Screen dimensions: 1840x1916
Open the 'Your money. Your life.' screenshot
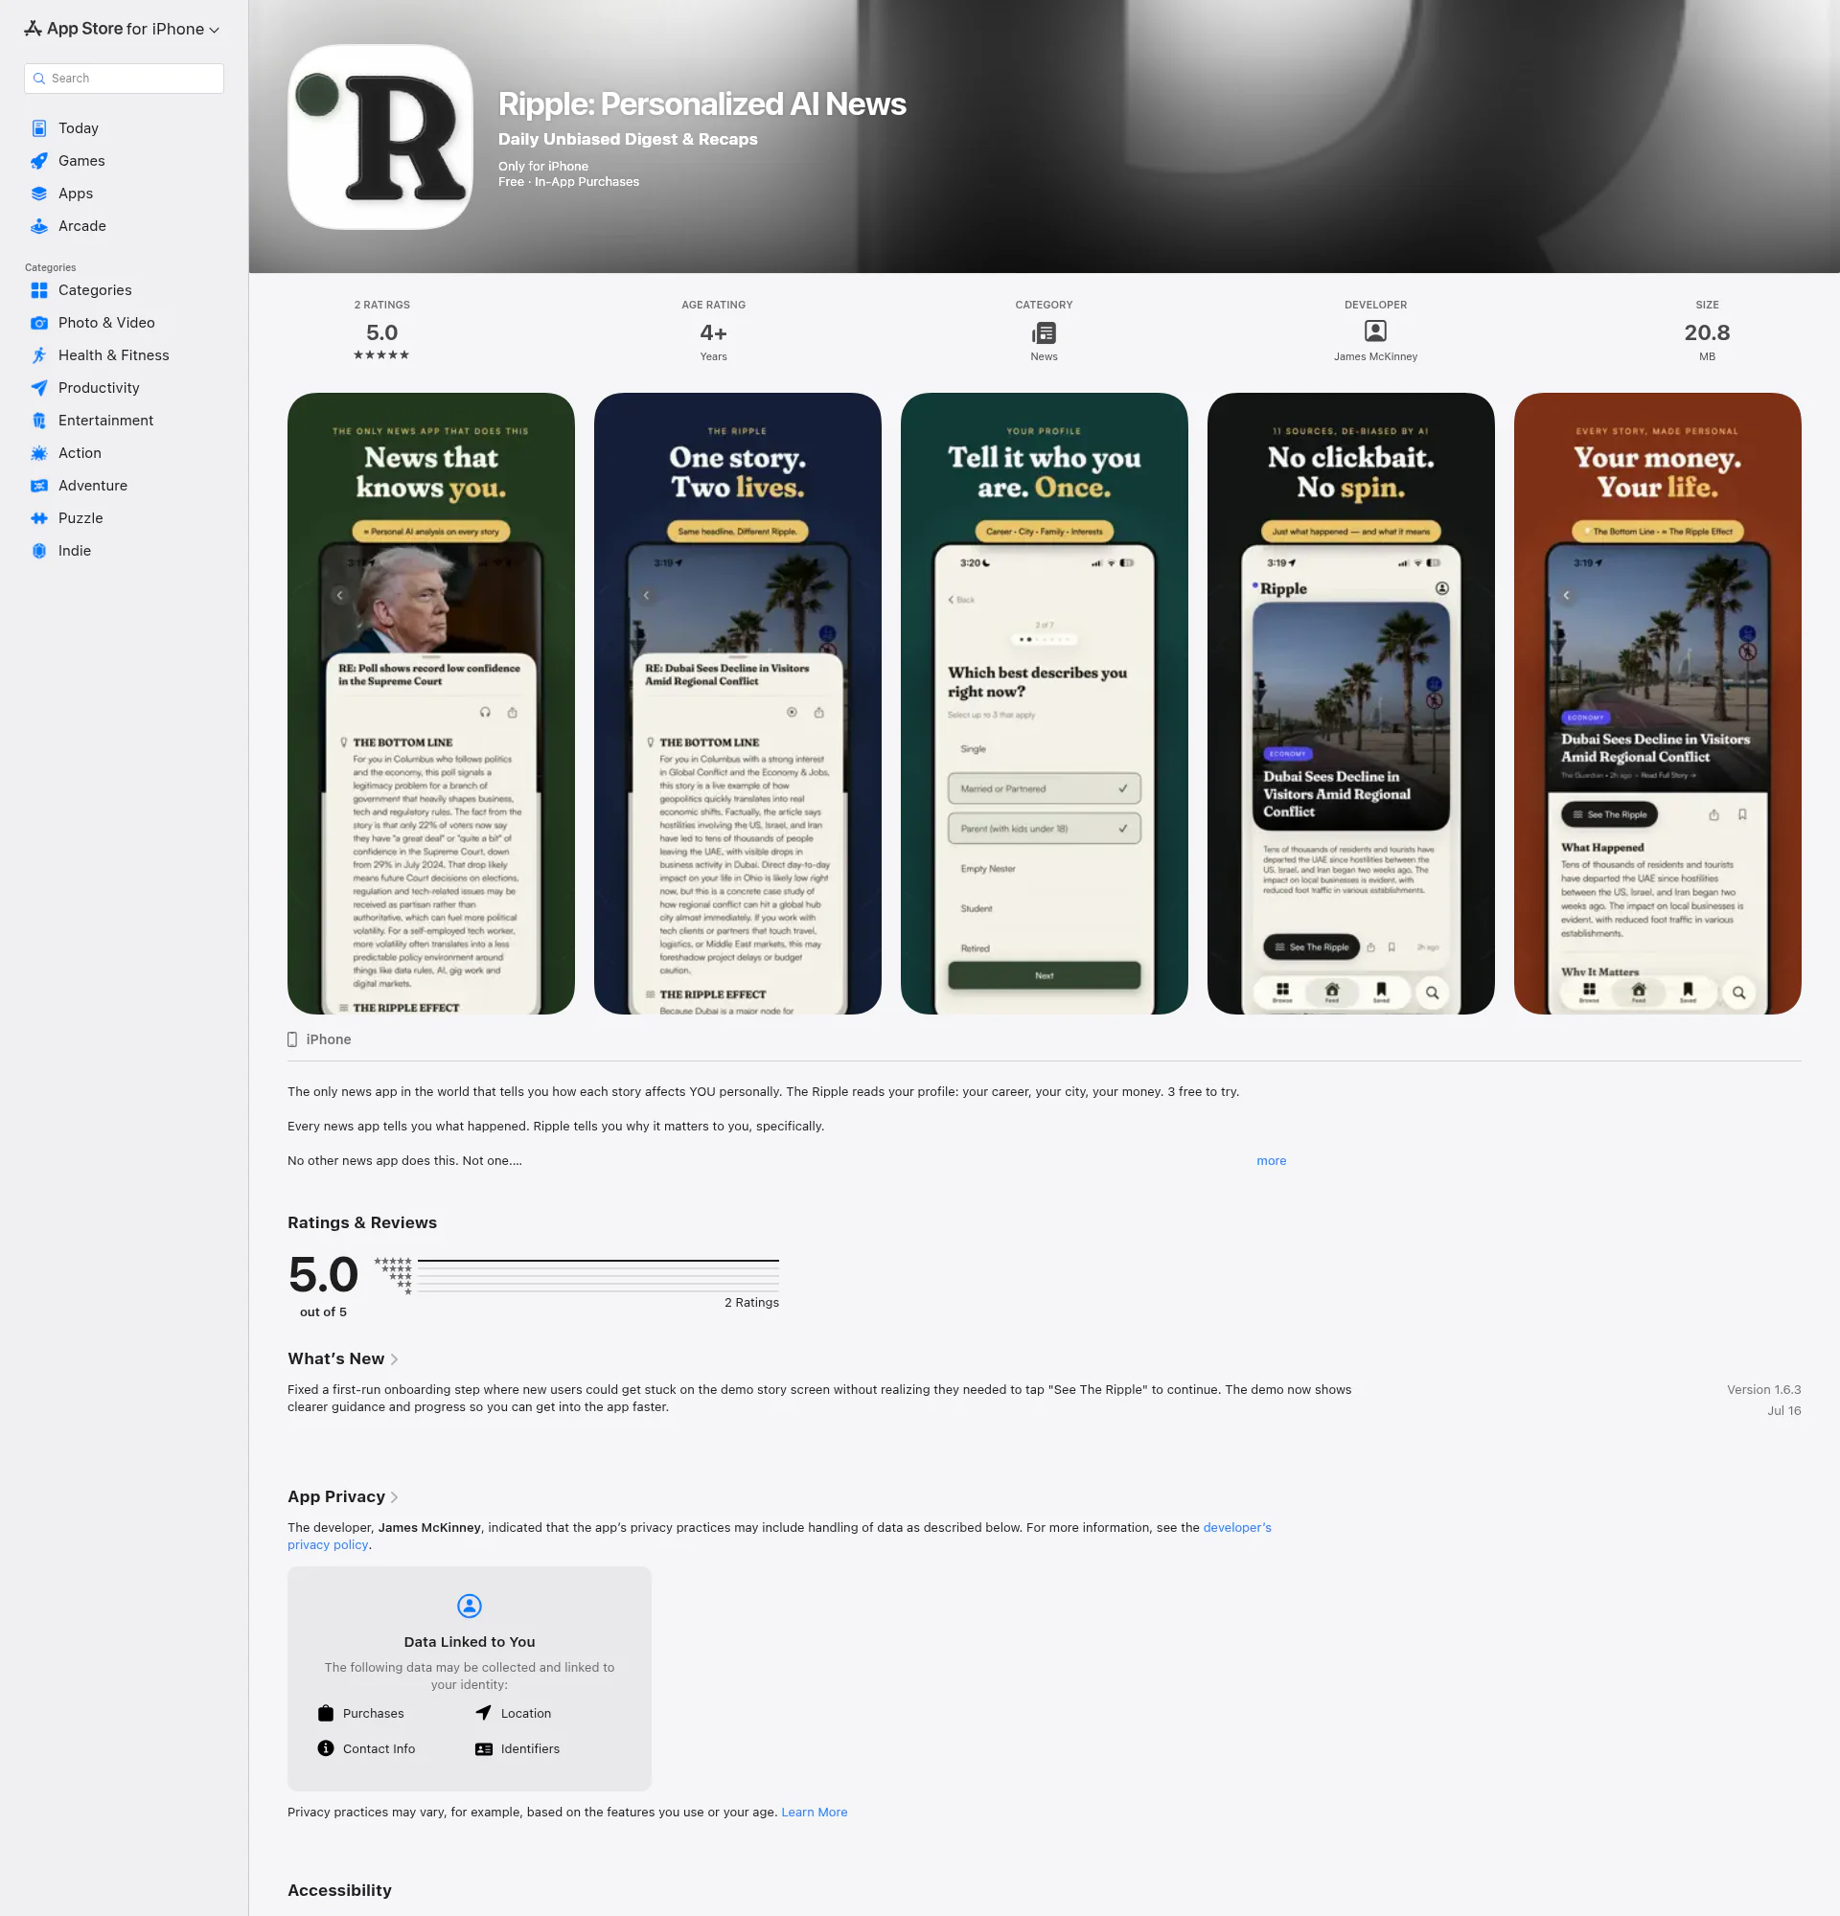[1657, 704]
